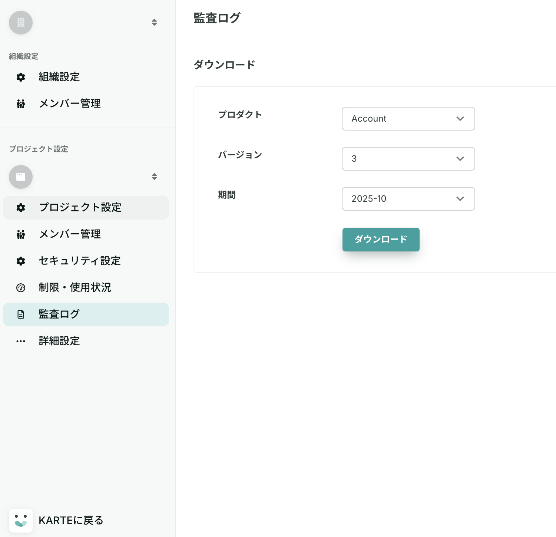Image resolution: width=556 pixels, height=537 pixels.
Task: Click the people icon under 組織設定 section
Action: point(21,104)
